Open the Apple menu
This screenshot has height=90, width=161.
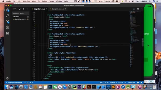click(x=3, y=1)
